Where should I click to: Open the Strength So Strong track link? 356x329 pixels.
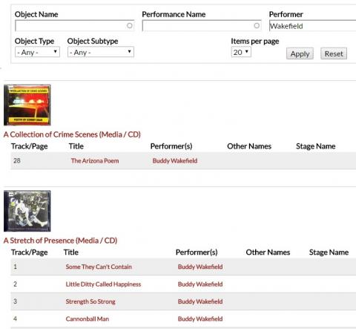coord(90,302)
